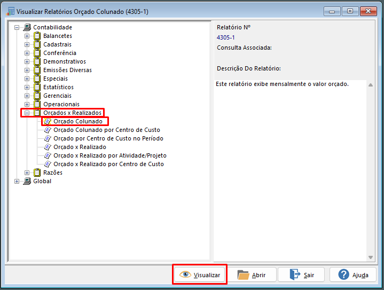Click the Estatísticos clipboard icon
Viewport: 384px width, 290px height.
click(x=37, y=87)
